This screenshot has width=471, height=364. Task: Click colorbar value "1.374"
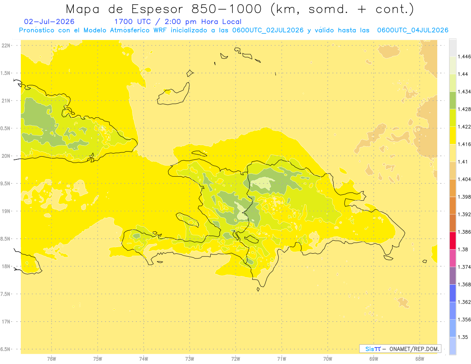pos(465,267)
